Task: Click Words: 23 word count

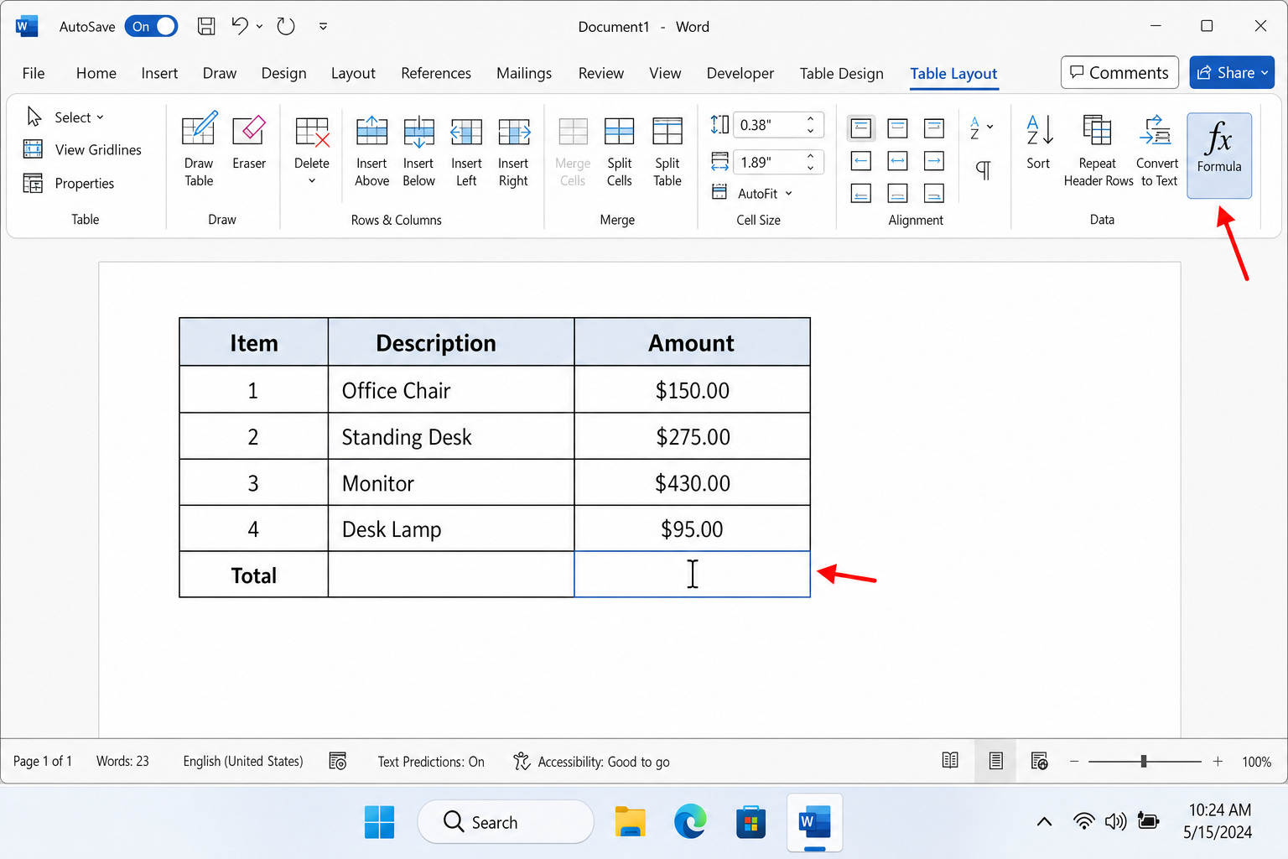Action: click(x=122, y=761)
